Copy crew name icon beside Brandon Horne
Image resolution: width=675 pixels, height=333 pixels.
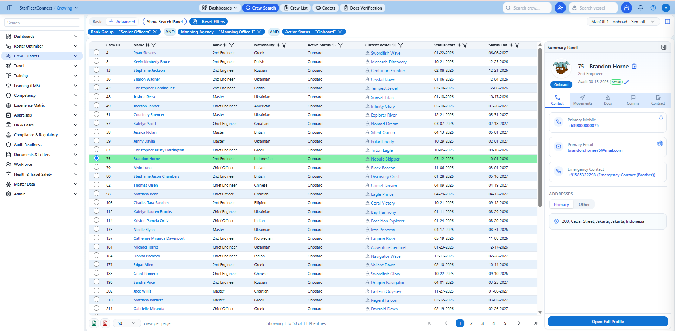pyautogui.click(x=634, y=66)
